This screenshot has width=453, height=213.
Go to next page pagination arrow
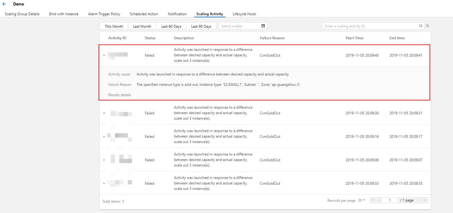coord(419,200)
